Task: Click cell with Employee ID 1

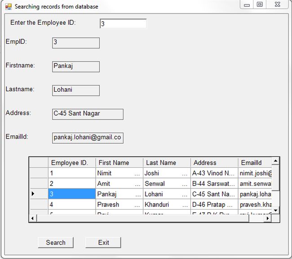Action: [72, 173]
